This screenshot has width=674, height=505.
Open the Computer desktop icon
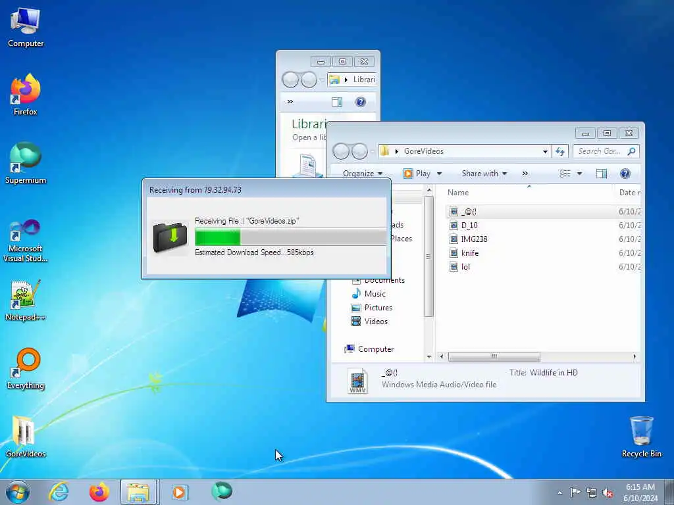(x=26, y=27)
